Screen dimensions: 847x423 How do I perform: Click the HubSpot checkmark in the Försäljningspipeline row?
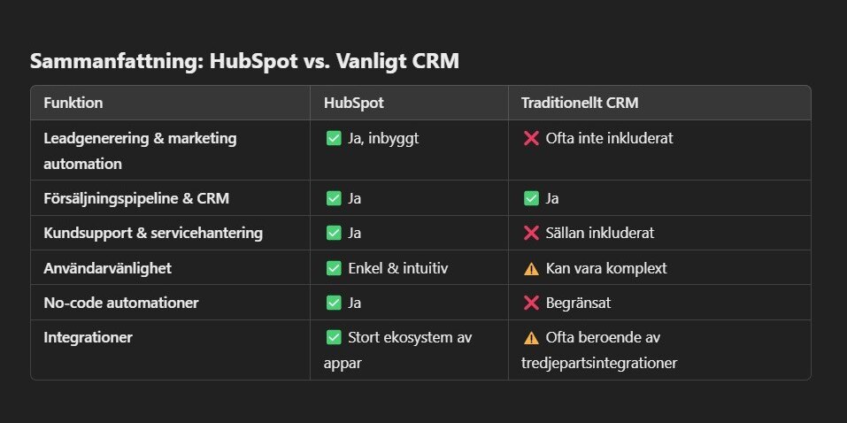(x=334, y=198)
